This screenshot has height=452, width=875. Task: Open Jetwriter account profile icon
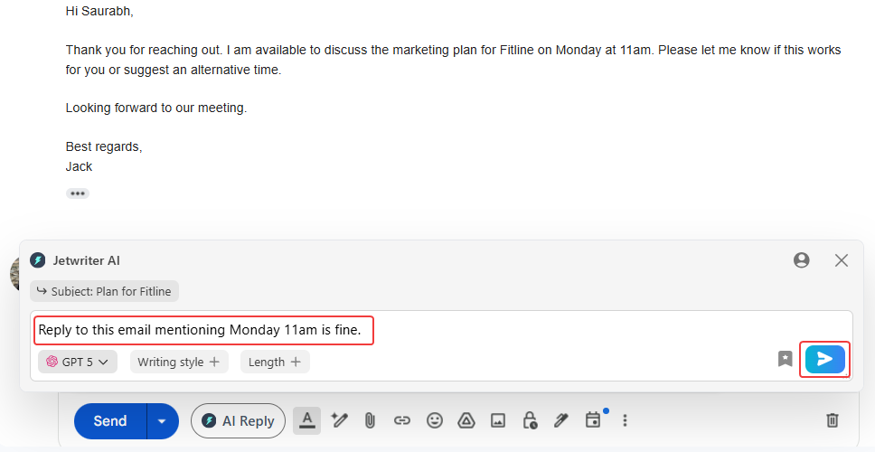point(801,260)
